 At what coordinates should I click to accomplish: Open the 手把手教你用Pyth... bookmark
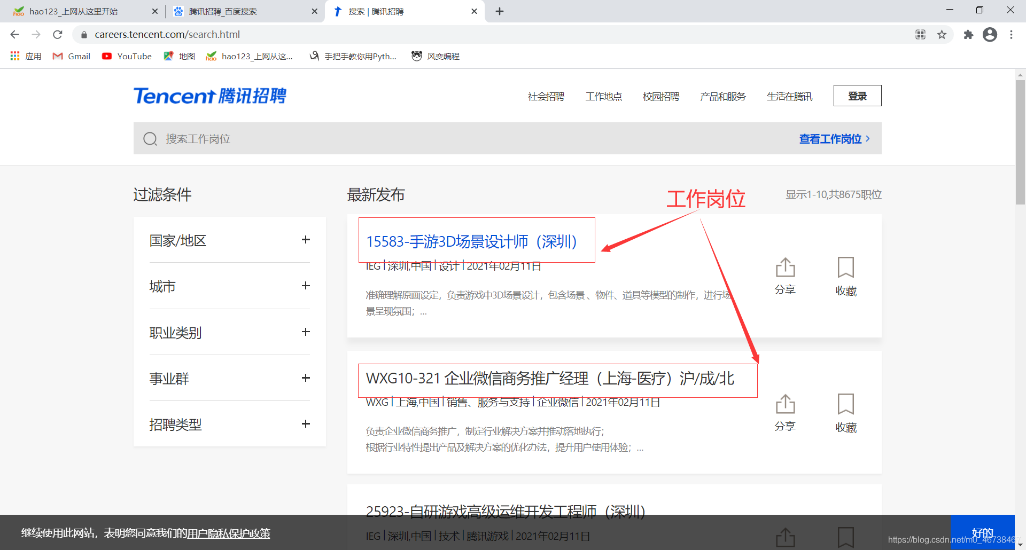pos(353,56)
